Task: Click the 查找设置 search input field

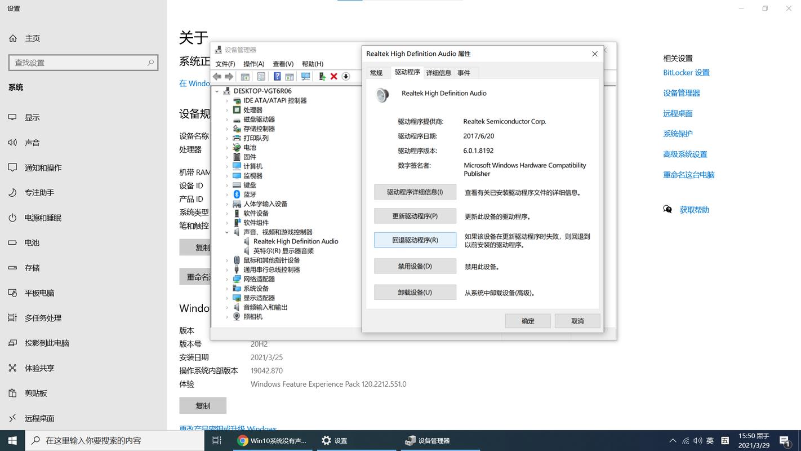Action: pos(83,63)
